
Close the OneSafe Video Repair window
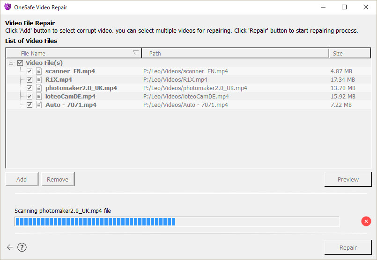pos(365,7)
